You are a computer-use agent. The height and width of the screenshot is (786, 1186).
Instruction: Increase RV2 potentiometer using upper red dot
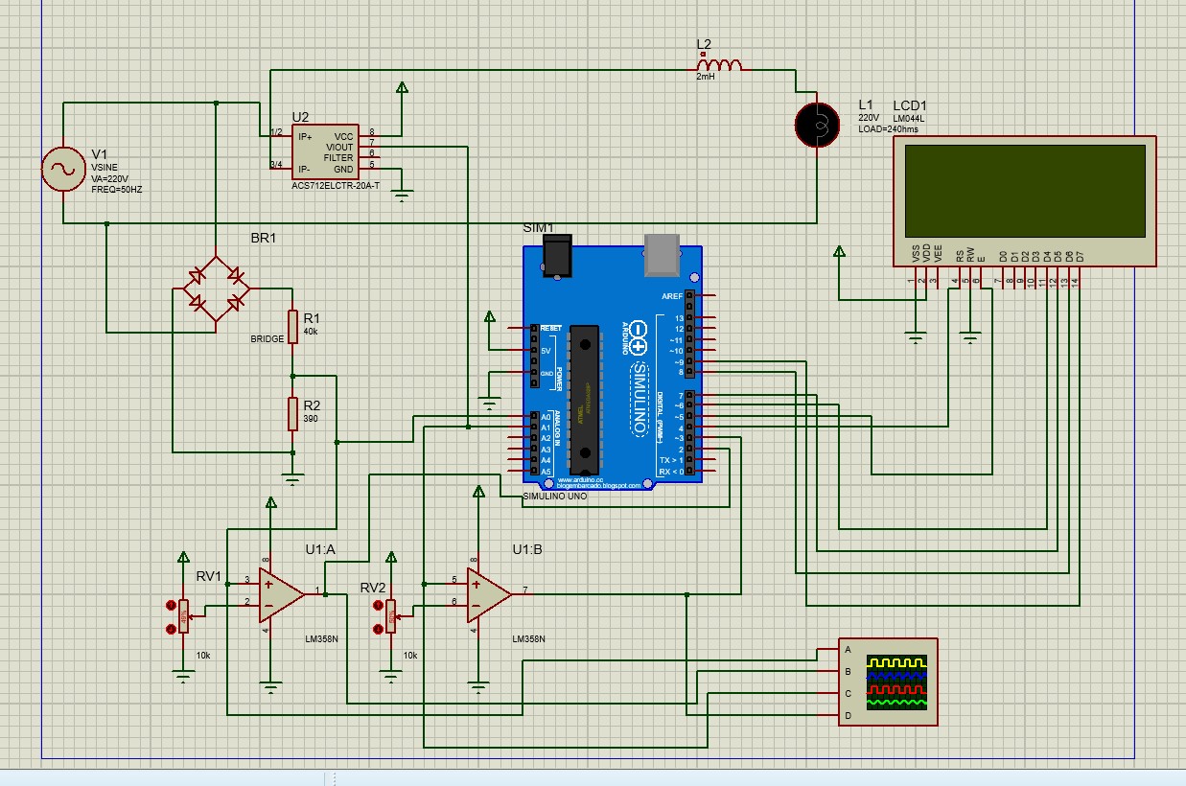point(380,606)
